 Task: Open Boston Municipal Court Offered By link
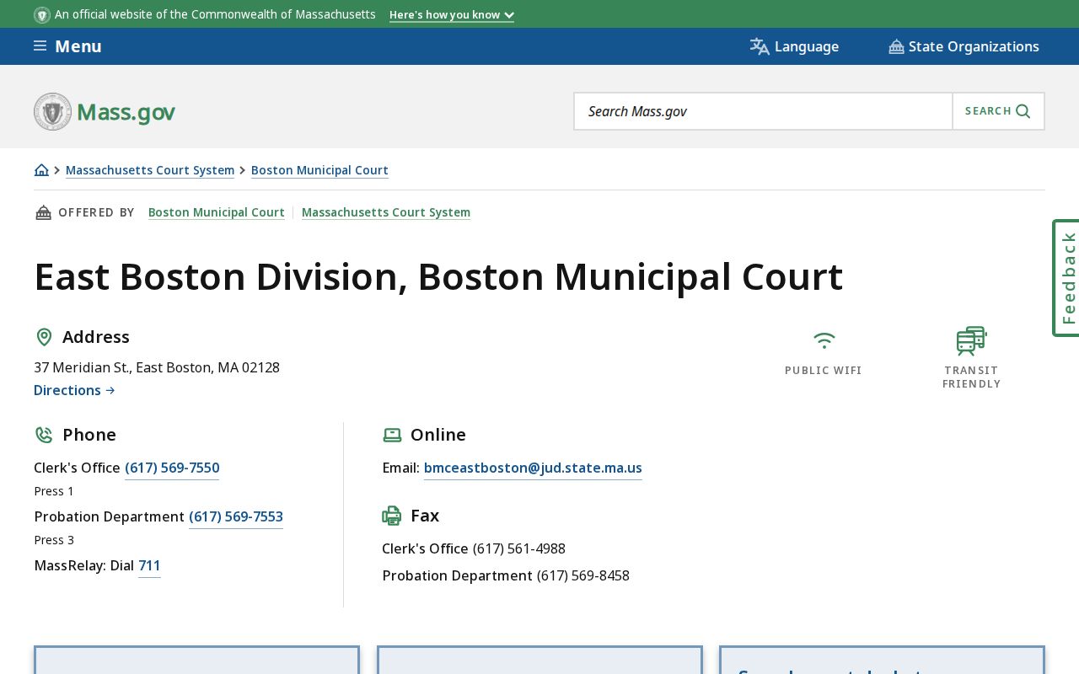[217, 212]
